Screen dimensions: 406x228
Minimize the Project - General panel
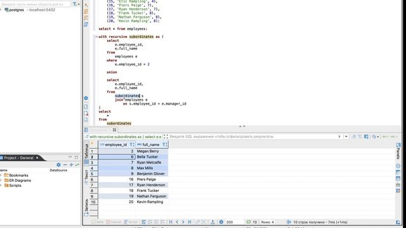tap(70, 157)
